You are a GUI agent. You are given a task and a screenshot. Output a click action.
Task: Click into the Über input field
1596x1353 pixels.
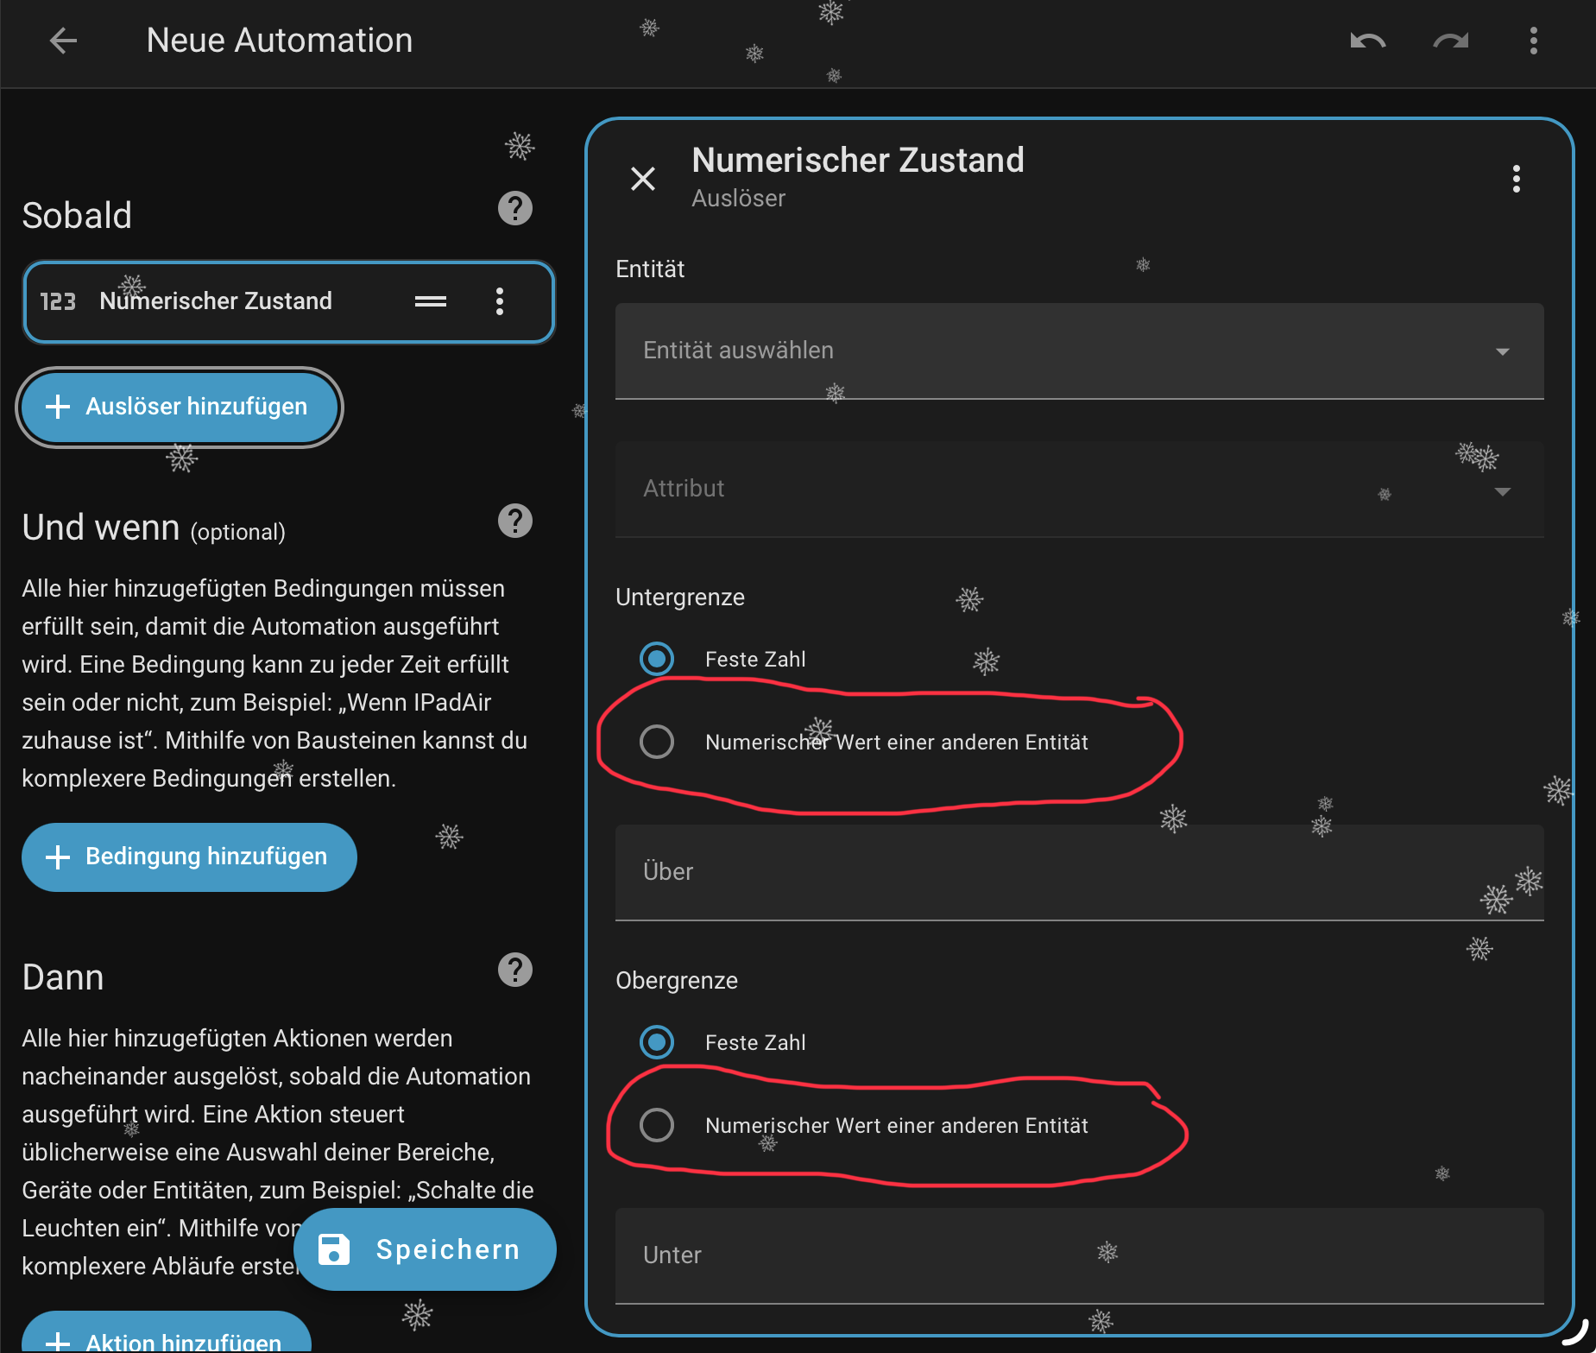click(x=1079, y=872)
